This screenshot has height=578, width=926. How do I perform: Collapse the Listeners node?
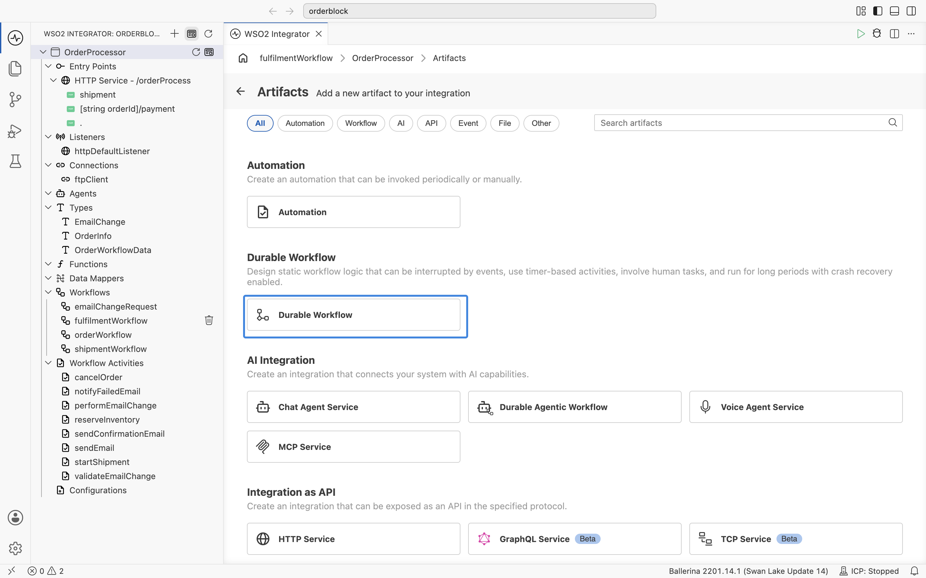(48, 137)
